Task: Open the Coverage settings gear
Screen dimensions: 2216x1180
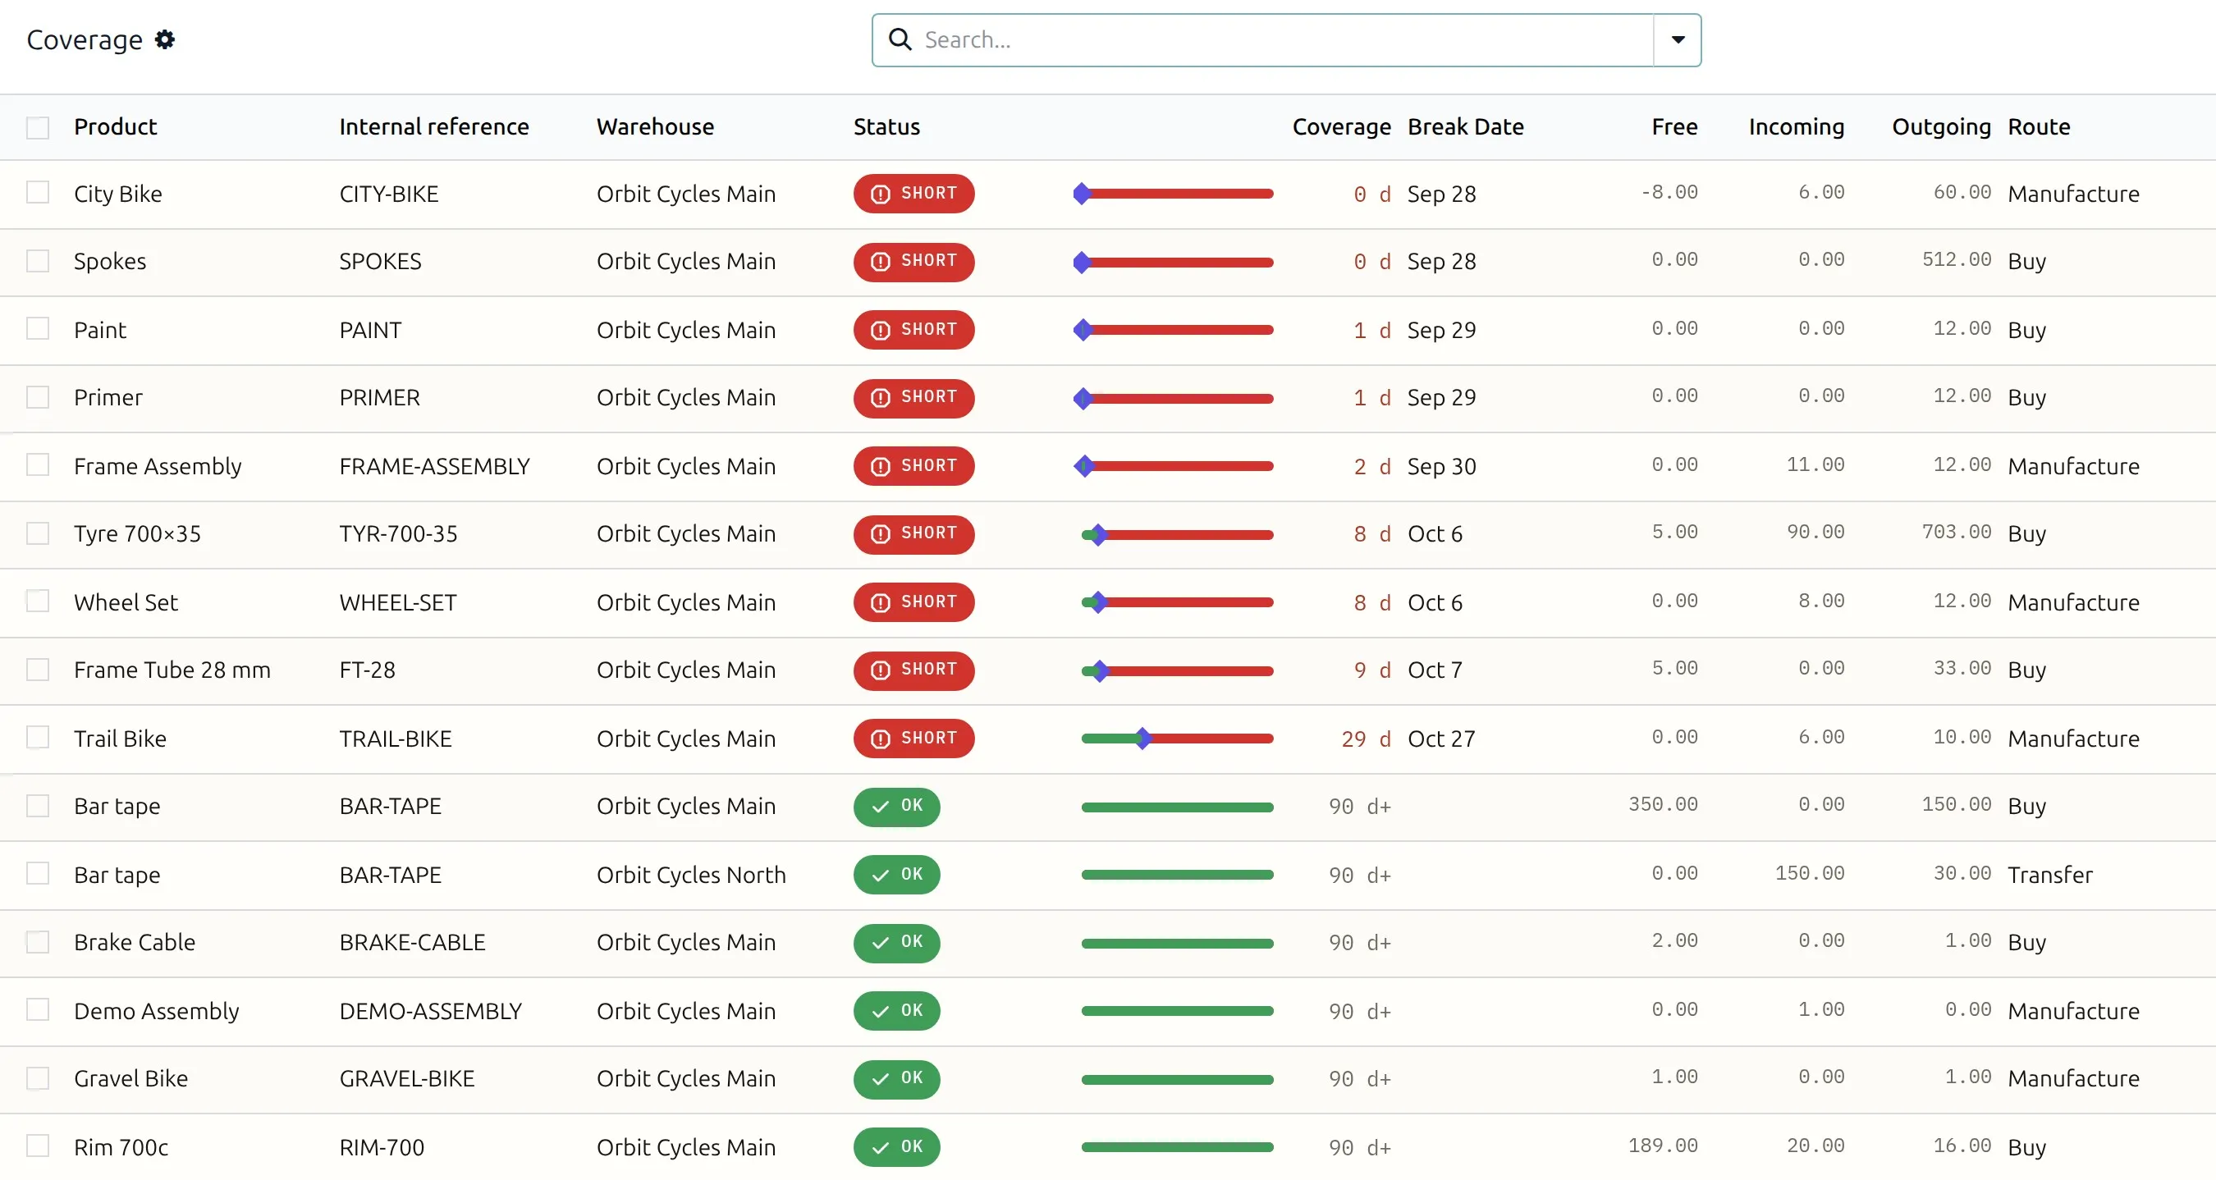Action: [x=164, y=39]
